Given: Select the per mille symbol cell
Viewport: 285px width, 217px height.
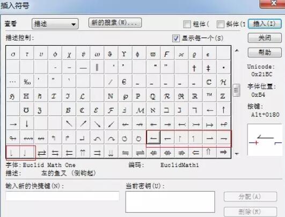Looking at the screenshot, I should (x=27, y=82).
